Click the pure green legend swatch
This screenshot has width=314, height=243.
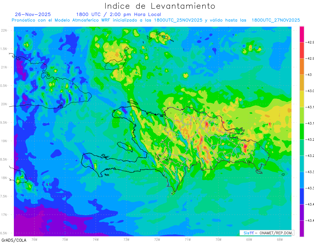coord(302,131)
